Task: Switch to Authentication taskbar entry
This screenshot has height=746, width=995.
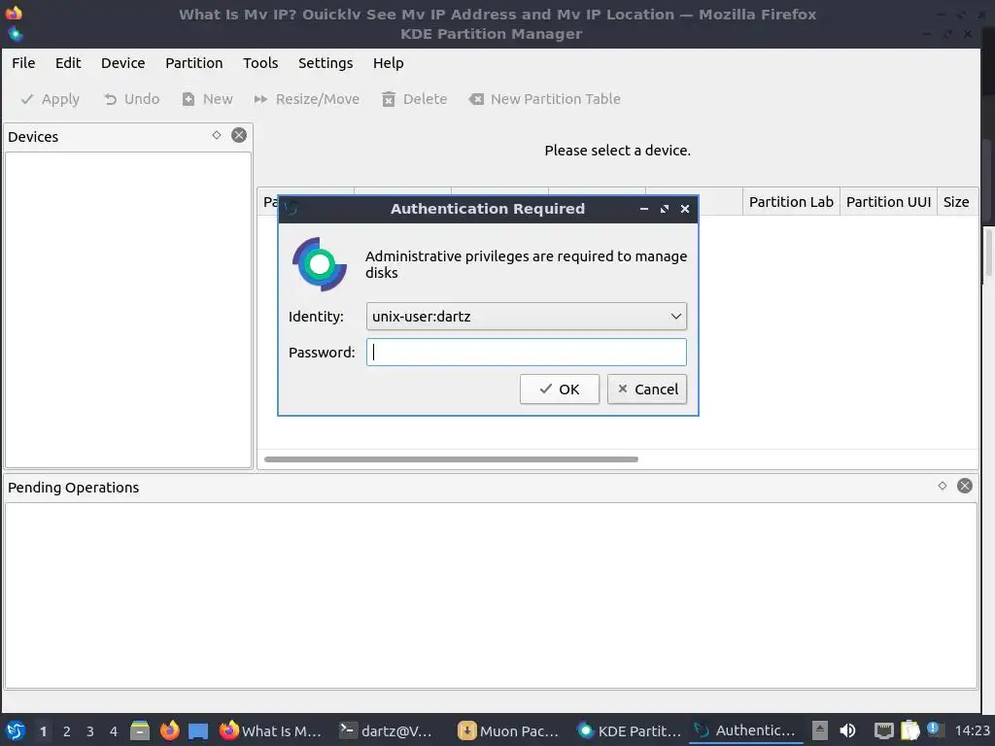Action: (x=745, y=730)
